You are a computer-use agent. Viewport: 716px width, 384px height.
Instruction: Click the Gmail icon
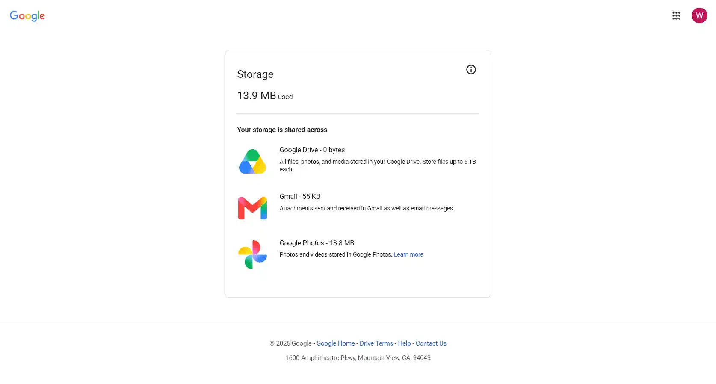click(x=252, y=208)
